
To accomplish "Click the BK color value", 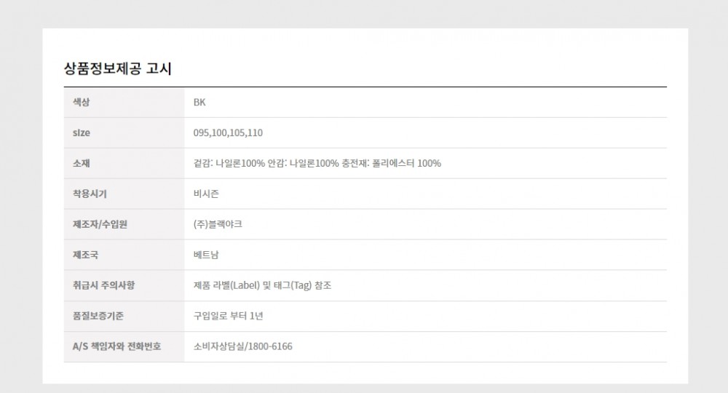I will pos(199,102).
